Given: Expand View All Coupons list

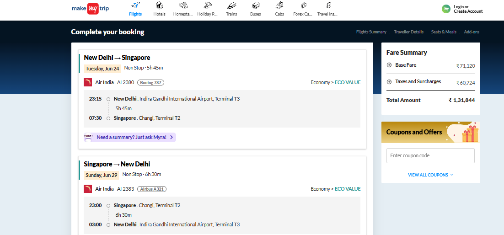Looking at the screenshot, I should (431, 175).
